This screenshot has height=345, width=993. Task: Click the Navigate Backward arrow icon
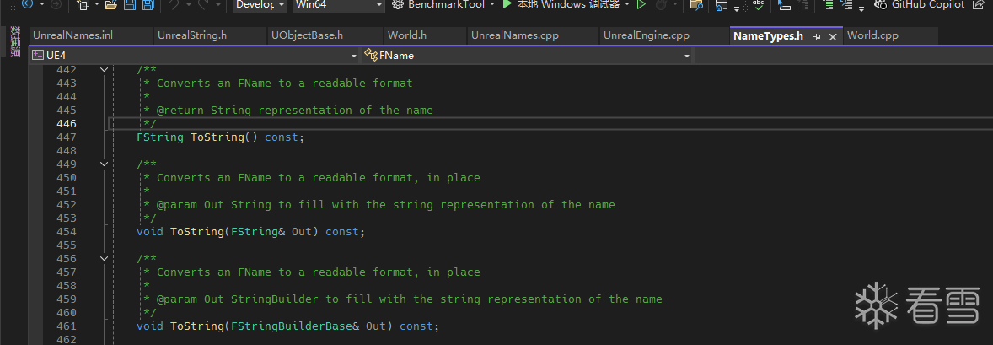pyautogui.click(x=26, y=5)
